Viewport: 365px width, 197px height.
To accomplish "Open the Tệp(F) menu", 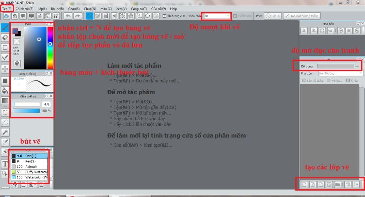I will (x=7, y=9).
